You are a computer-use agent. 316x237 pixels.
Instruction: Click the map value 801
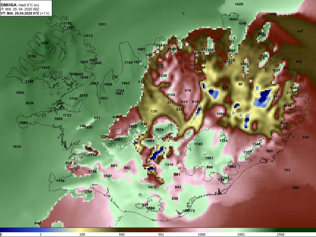point(114,166)
